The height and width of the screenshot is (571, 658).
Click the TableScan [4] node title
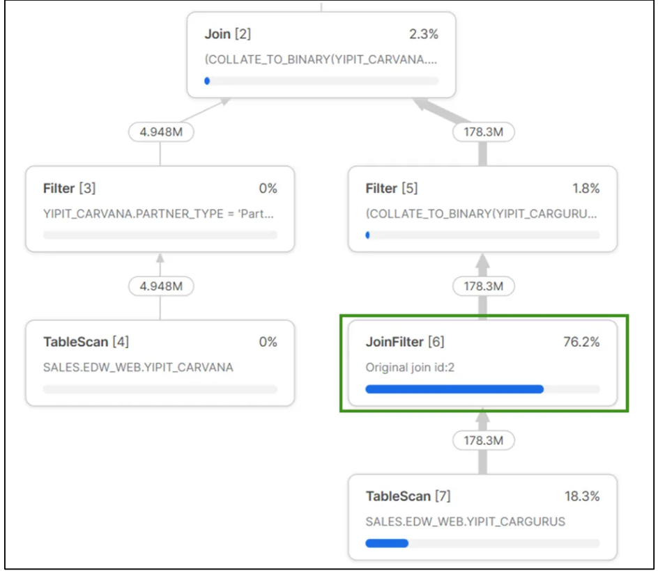pyautogui.click(x=86, y=342)
